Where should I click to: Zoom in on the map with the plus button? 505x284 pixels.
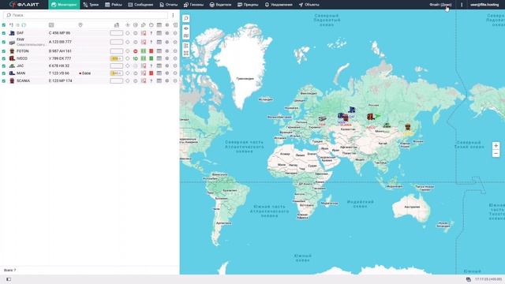click(x=496, y=145)
